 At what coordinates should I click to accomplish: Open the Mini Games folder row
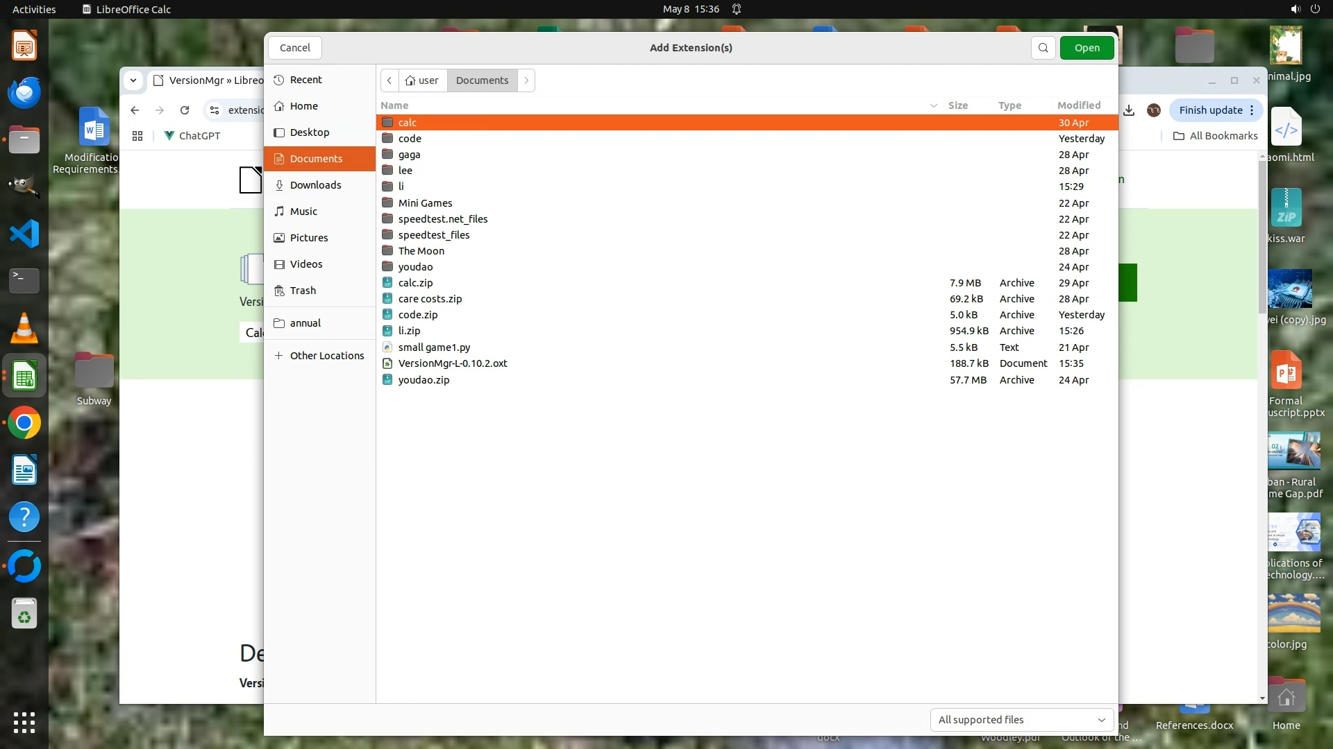425,203
